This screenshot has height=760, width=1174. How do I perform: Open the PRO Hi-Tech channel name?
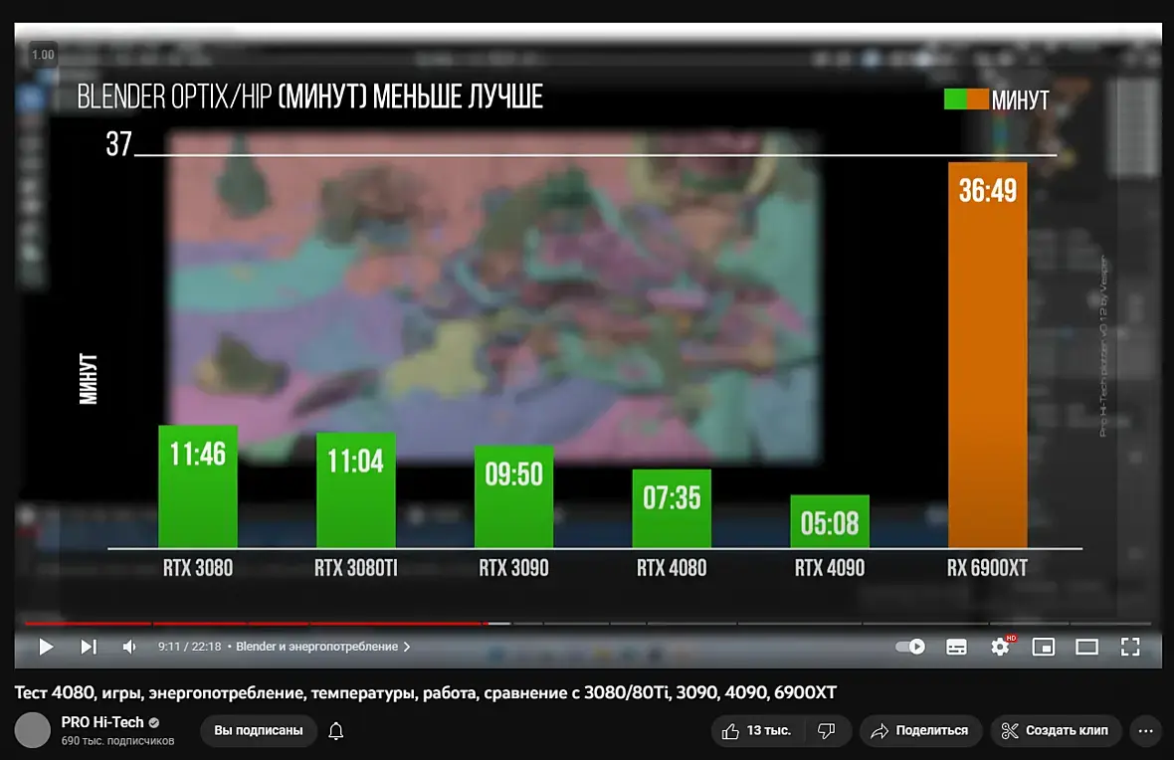point(102,722)
